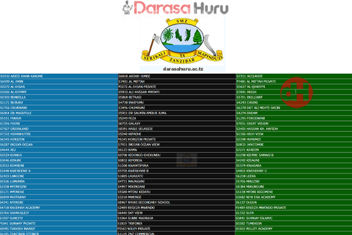352x235 pixels.
Task: Open P2409 REGEZA MWENDO PRIVATE link
Action: click(x=261, y=208)
